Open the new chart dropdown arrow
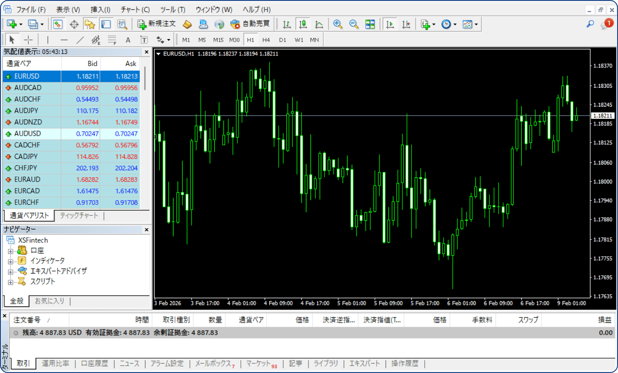Screen dimensions: 618x373 (21, 25)
